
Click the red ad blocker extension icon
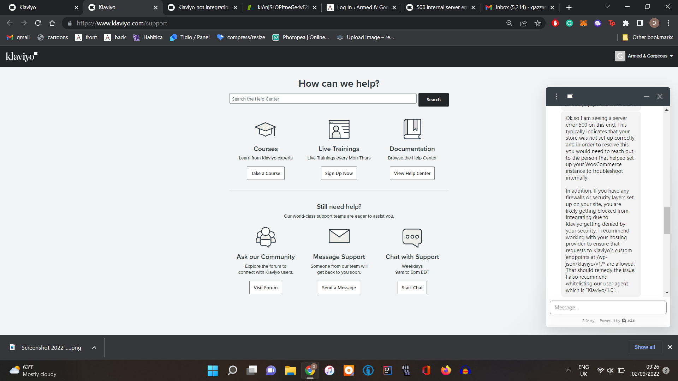[555, 23]
